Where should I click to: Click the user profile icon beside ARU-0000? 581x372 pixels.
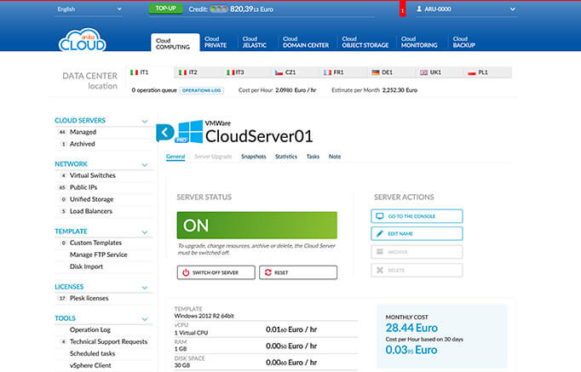419,9
